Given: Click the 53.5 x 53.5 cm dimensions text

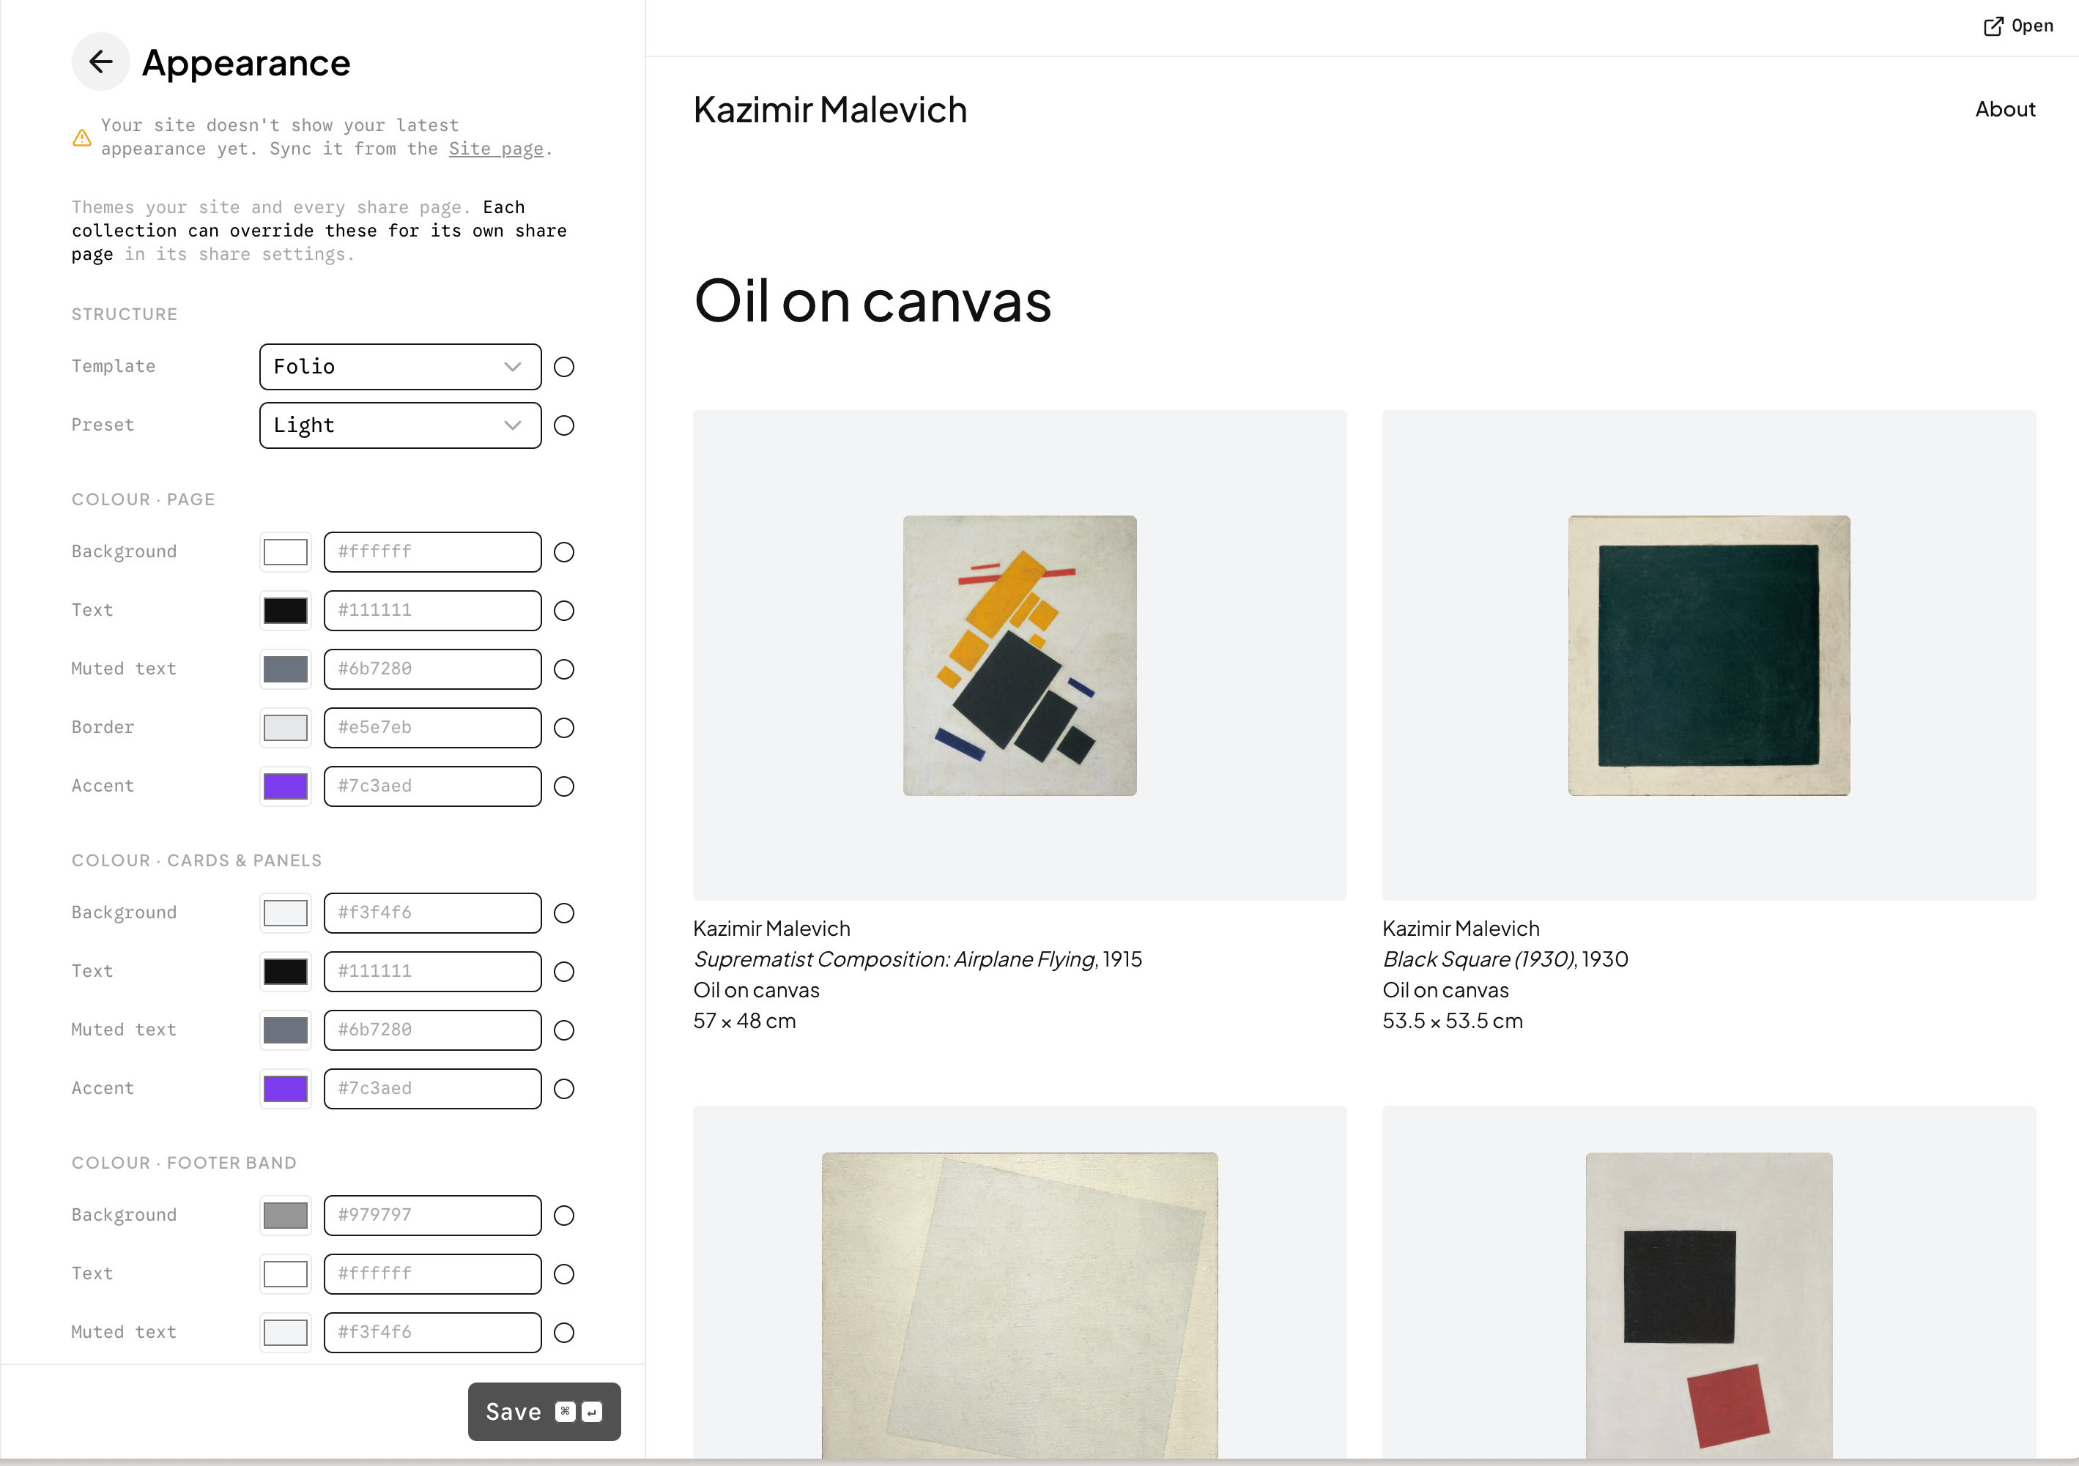Looking at the screenshot, I should [x=1453, y=1021].
